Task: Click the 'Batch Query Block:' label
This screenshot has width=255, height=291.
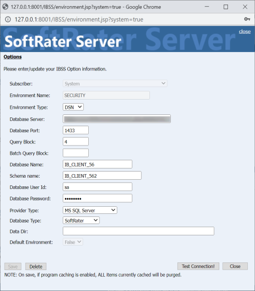Action: click(29, 153)
